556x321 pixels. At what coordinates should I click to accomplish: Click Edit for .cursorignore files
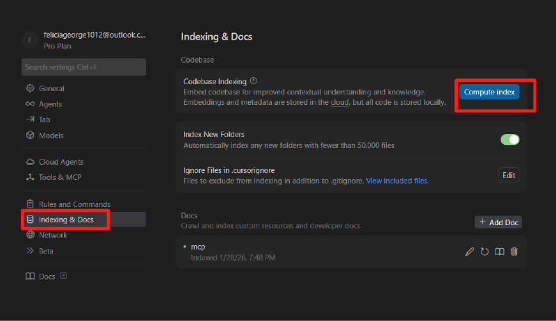click(509, 176)
